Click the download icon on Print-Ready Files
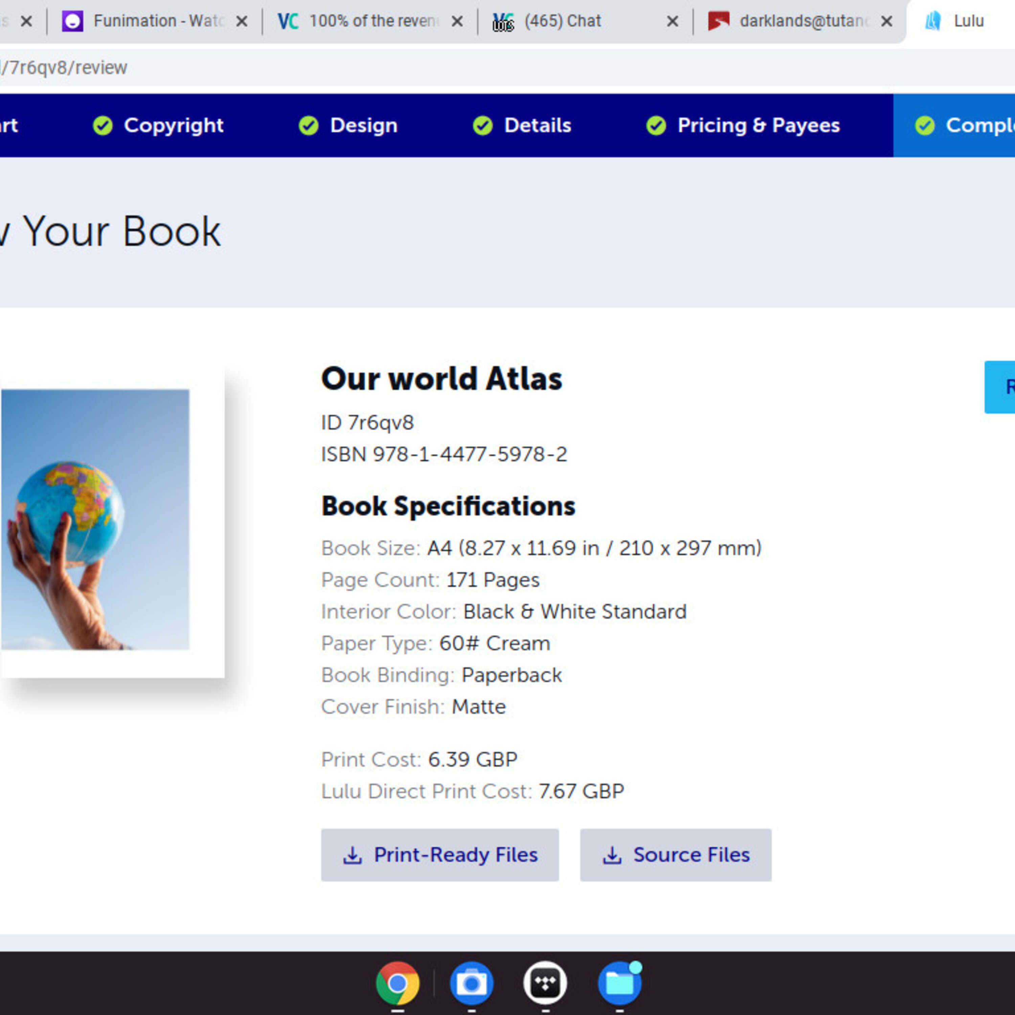The image size is (1015, 1015). coord(353,855)
